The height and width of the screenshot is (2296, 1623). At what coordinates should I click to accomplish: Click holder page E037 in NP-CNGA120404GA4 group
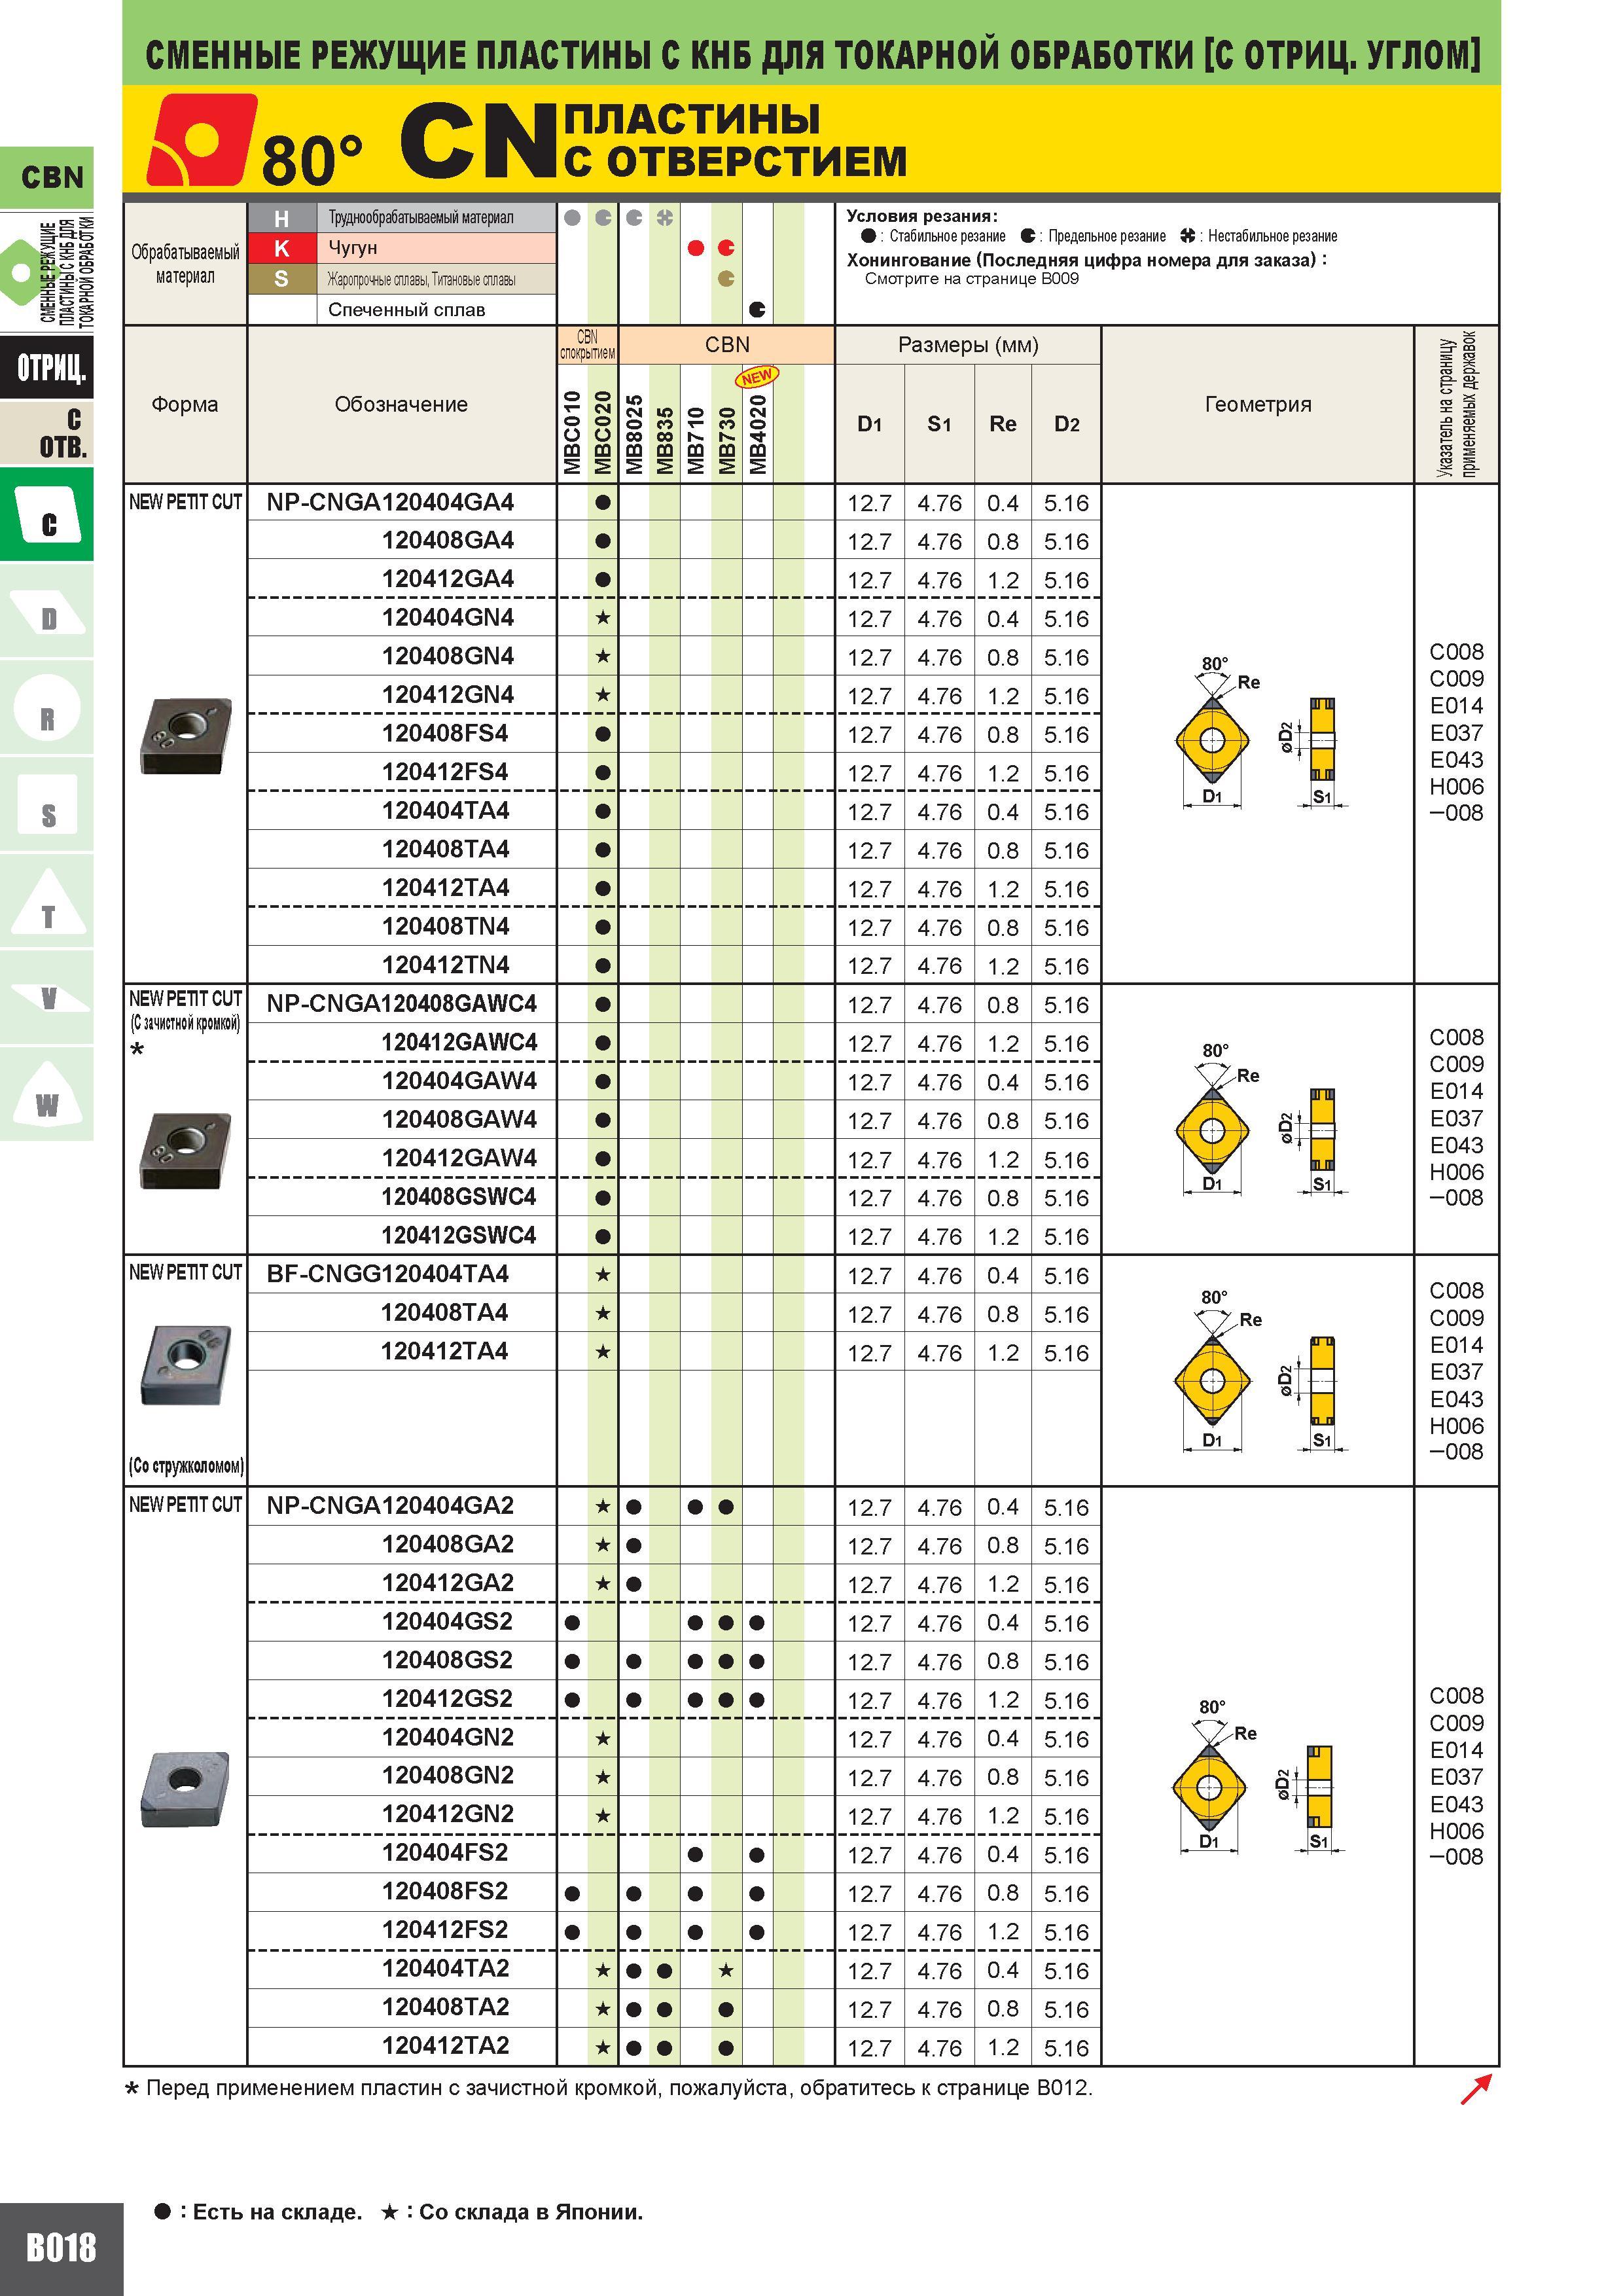(1456, 733)
